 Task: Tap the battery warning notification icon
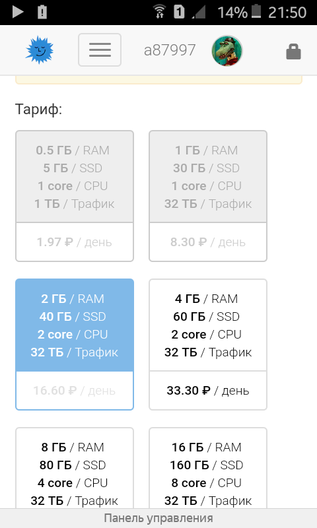42,12
